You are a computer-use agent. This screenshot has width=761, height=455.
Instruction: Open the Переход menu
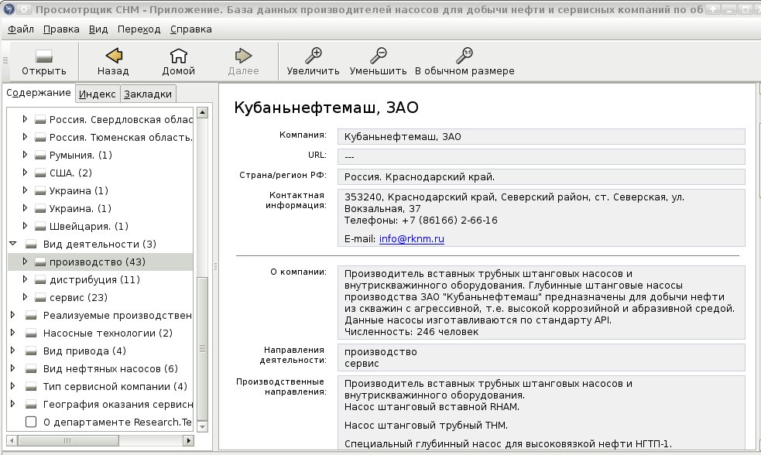click(x=139, y=29)
